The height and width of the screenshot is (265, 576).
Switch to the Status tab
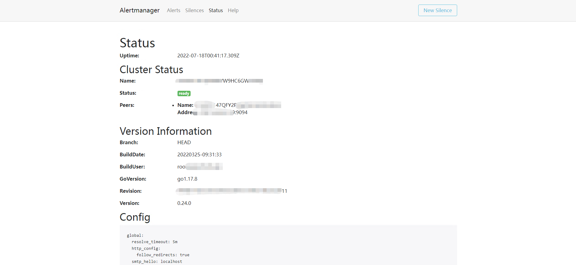coord(216,10)
